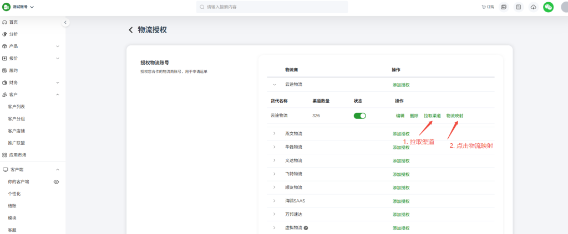Click the document list icon in header
The height and width of the screenshot is (234, 568).
point(519,7)
